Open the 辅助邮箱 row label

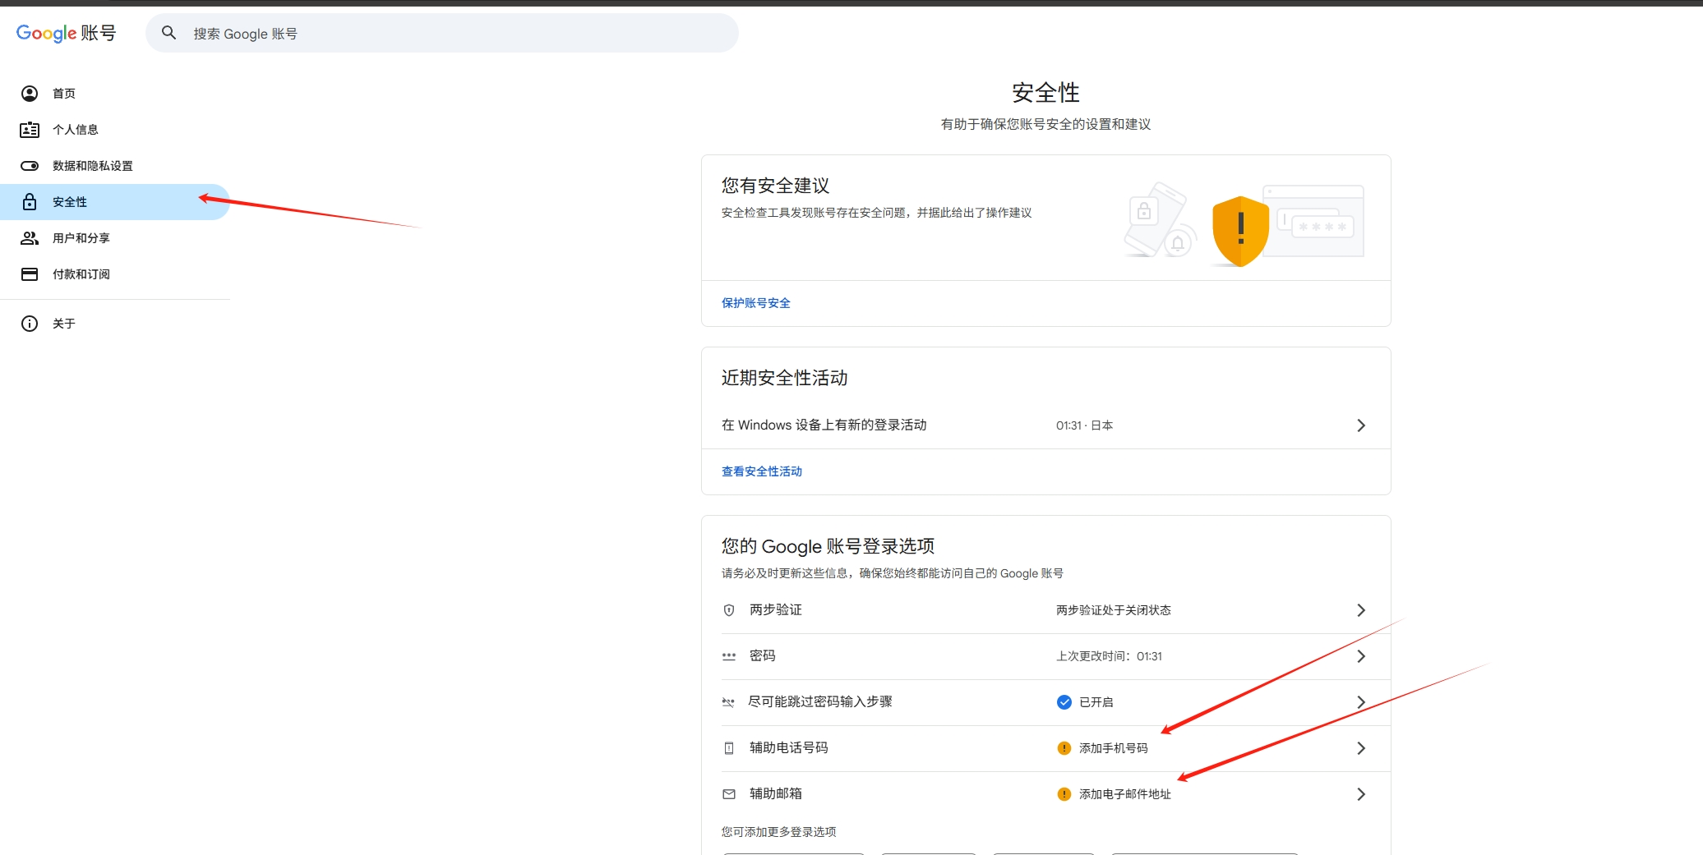(776, 793)
